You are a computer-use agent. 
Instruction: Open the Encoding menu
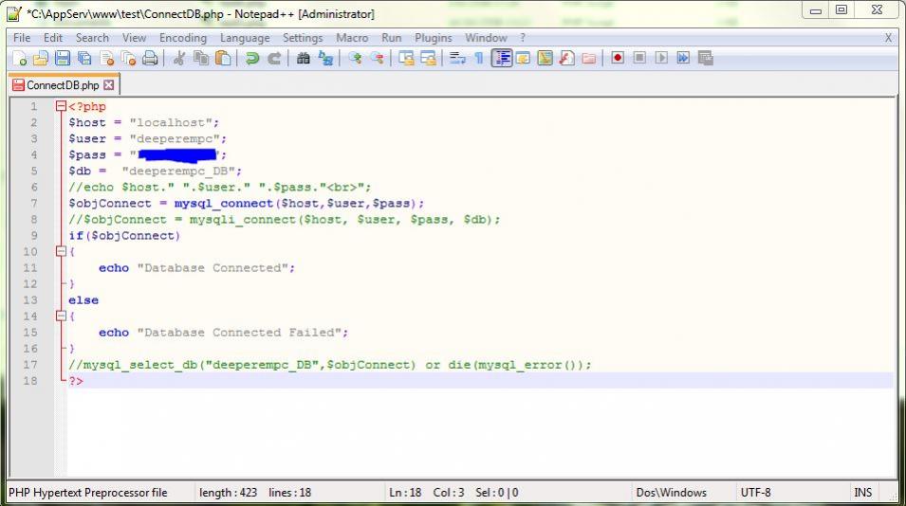[182, 38]
